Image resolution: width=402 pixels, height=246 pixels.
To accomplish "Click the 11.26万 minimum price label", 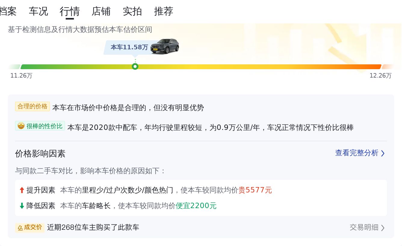I will point(21,75).
